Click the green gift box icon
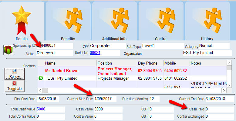 tap(7, 49)
